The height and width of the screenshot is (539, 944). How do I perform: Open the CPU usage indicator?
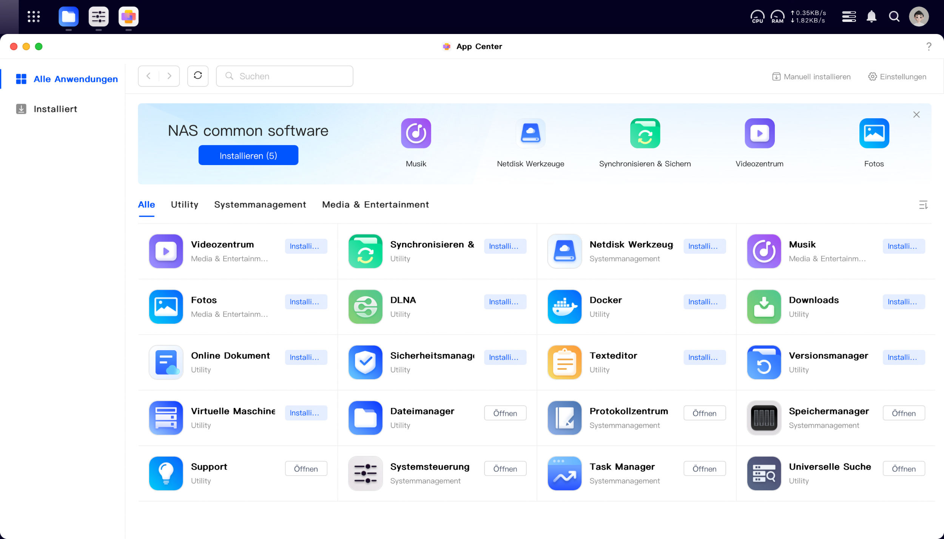(757, 17)
